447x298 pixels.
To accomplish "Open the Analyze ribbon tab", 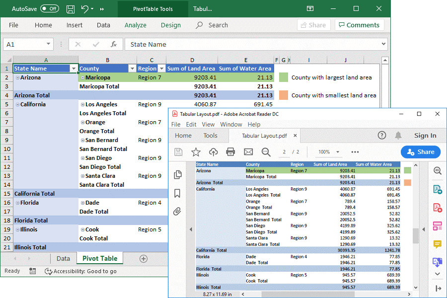I will pyautogui.click(x=135, y=25).
